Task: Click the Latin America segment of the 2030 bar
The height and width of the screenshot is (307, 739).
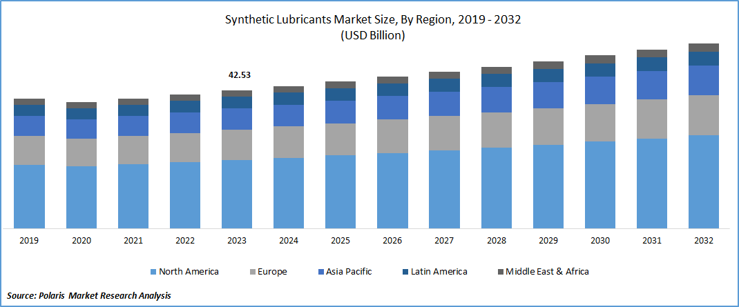Action: [x=600, y=70]
